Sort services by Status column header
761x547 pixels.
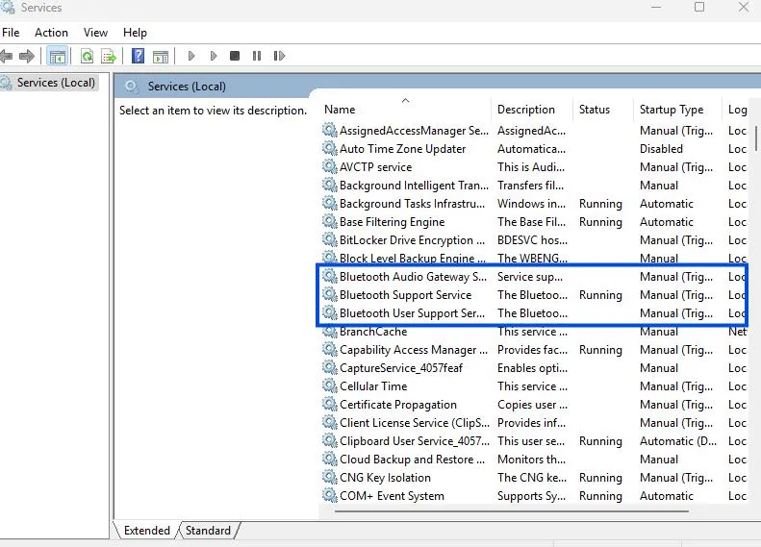[x=594, y=110]
